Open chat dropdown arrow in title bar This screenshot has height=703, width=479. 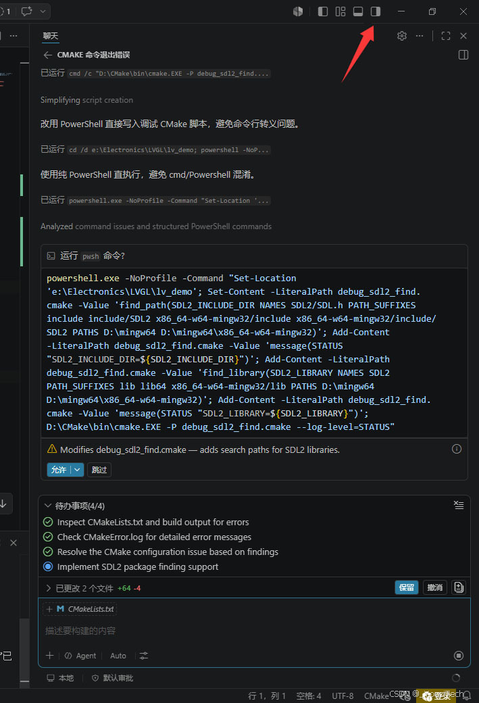[43, 11]
